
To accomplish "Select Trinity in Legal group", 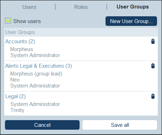I will 17,110.
